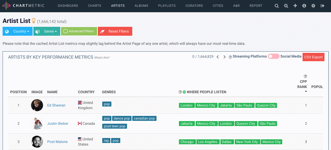Check the Advanced Filters checkbox
Screen dimensions: 331x150
[65, 31]
